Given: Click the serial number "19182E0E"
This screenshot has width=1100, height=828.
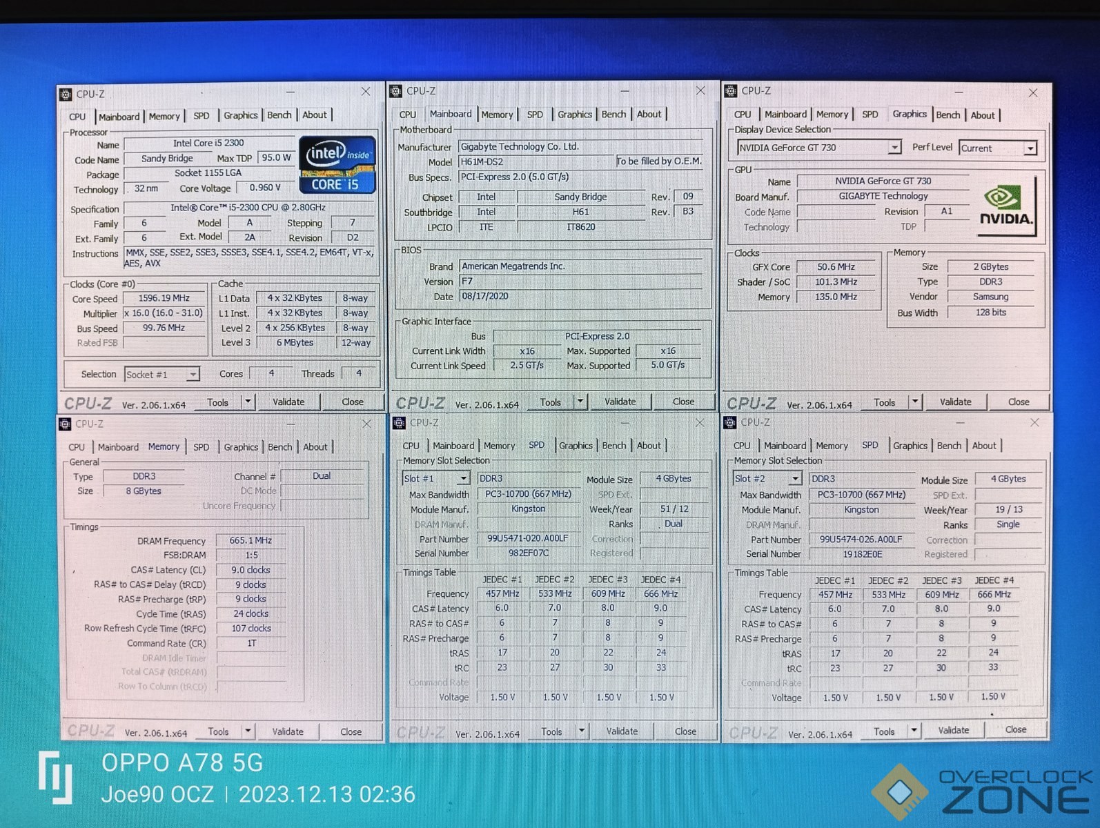Looking at the screenshot, I should 863,554.
